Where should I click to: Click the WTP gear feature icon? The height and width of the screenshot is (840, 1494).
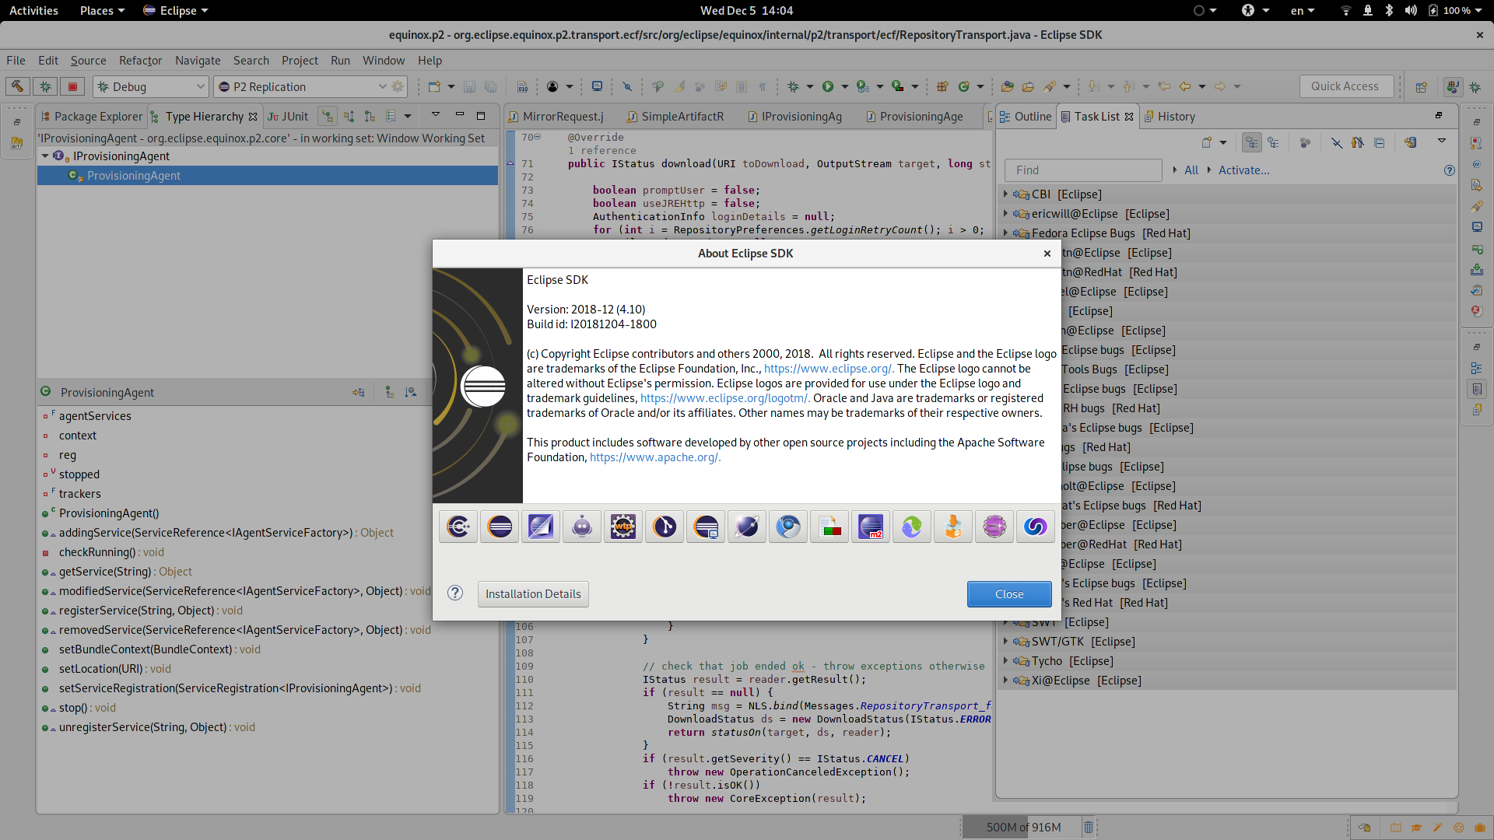623,527
